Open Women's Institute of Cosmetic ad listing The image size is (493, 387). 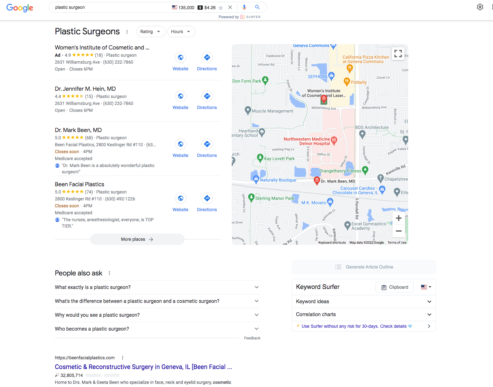(x=102, y=48)
